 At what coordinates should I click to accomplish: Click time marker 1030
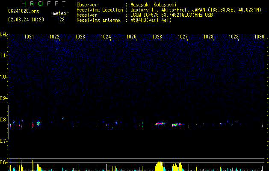[x=259, y=37]
